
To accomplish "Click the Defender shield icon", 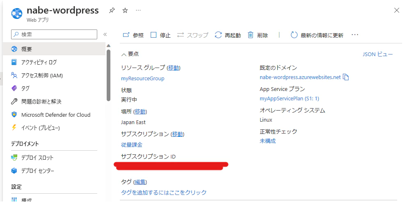I will click(14, 115).
